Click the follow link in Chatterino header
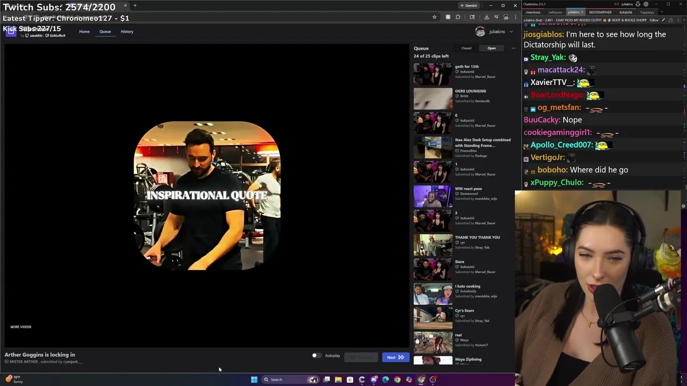The height and width of the screenshot is (386, 687). (x=654, y=20)
